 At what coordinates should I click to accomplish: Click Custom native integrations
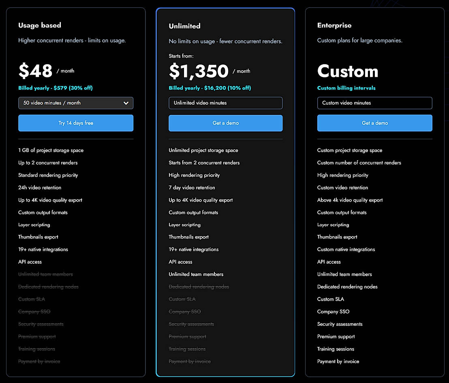pos(346,250)
